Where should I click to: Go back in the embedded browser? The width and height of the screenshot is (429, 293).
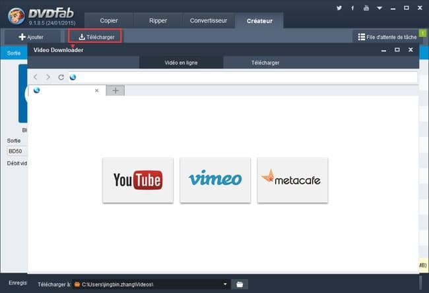(x=35, y=77)
